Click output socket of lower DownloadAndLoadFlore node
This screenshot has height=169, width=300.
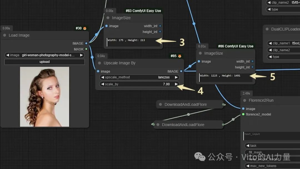tap(223, 125)
